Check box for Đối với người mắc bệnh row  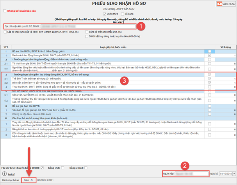[210, 135]
